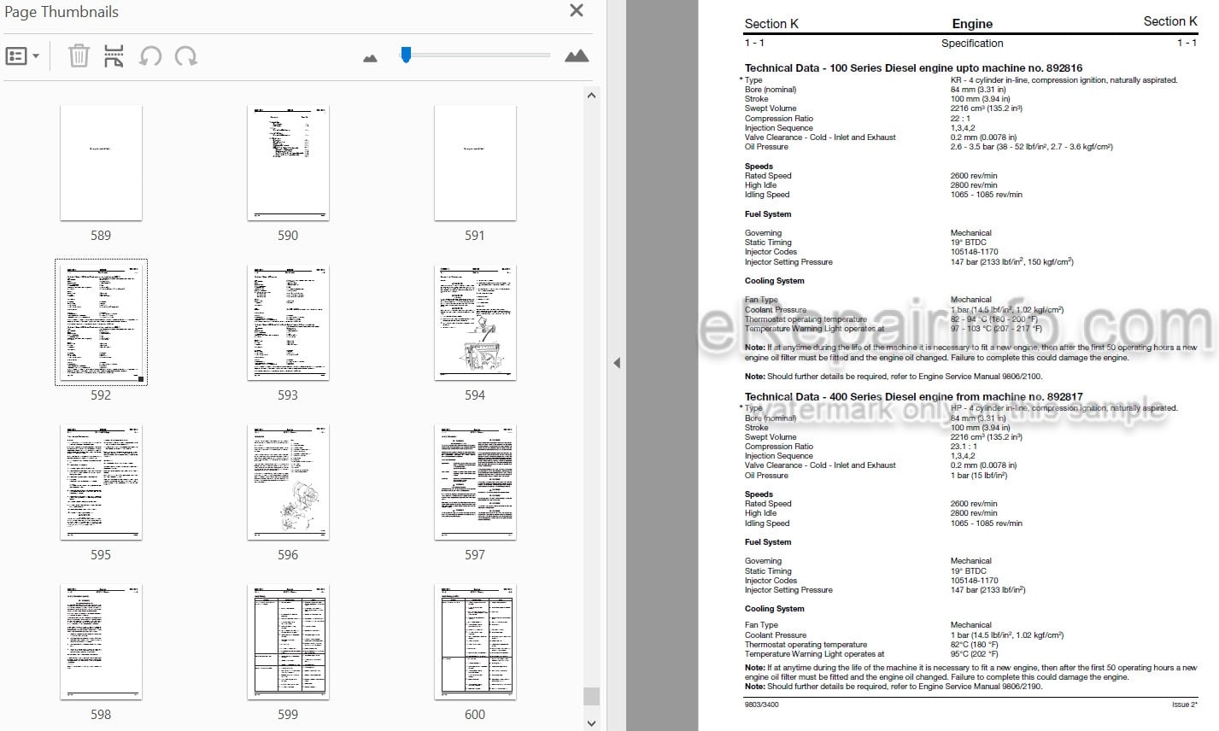
Task: Click the 'Technical Data - 100 Series' heading
Action: pyautogui.click(x=913, y=68)
